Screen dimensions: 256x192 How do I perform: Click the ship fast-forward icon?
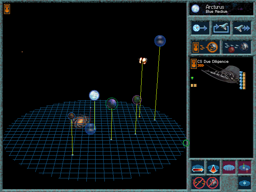click(242, 28)
